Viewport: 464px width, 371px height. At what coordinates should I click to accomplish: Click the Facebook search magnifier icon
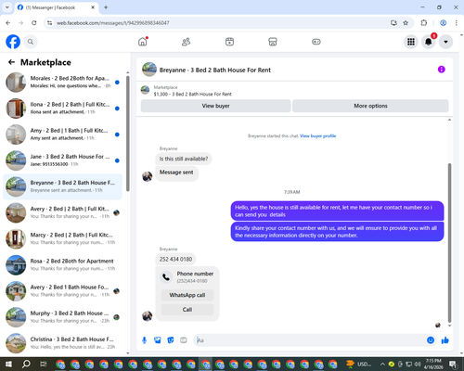coord(31,42)
